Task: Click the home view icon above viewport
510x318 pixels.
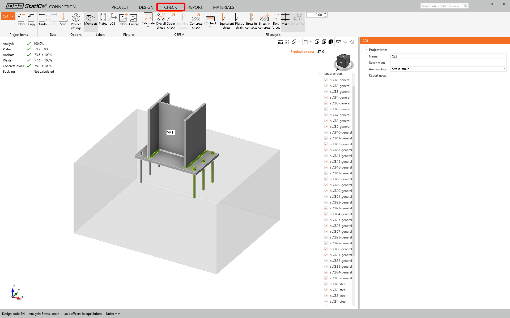Action: pyautogui.click(x=352, y=42)
